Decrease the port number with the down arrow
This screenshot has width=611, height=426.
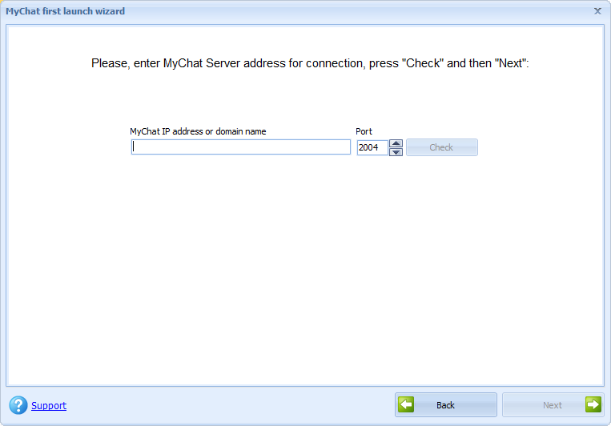(396, 151)
